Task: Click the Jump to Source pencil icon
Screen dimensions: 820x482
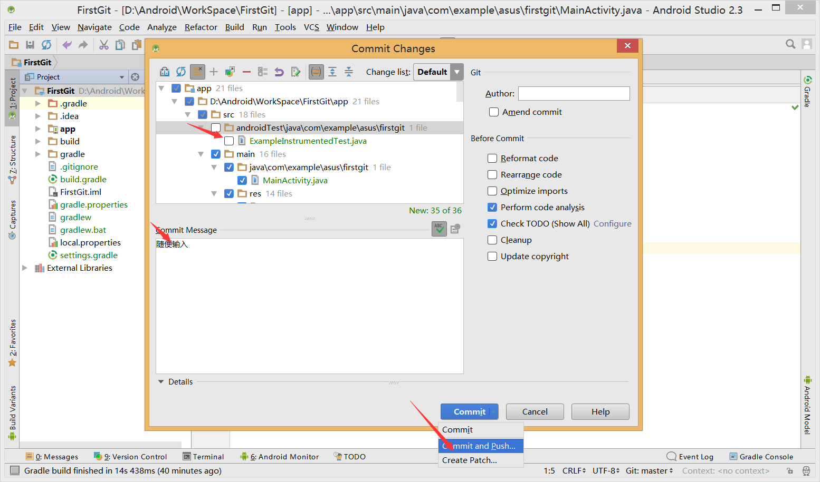Action: pos(295,72)
